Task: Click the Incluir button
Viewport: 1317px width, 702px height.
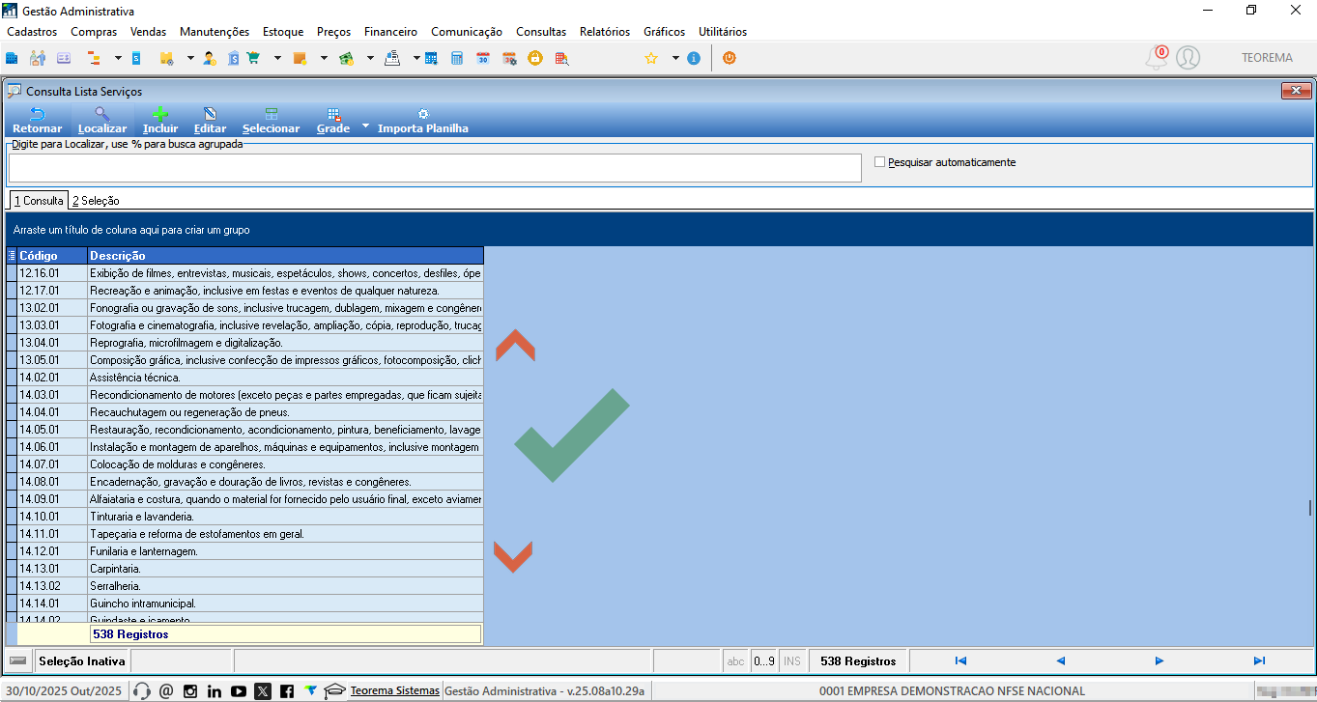Action: 160,121
